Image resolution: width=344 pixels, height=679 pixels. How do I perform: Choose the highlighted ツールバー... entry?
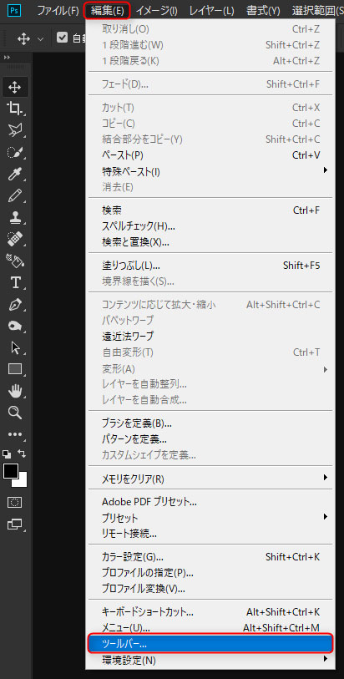pos(210,644)
